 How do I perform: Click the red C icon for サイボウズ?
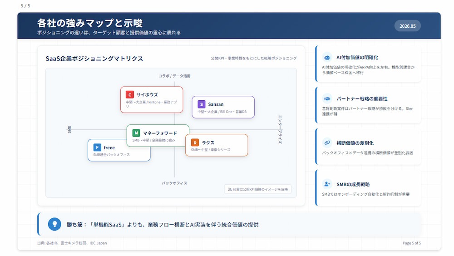click(129, 95)
